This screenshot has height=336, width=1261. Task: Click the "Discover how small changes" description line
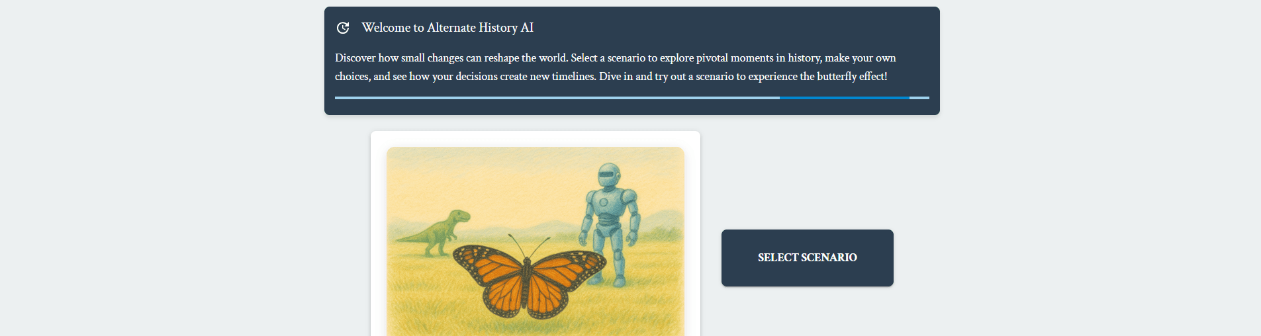click(x=615, y=58)
